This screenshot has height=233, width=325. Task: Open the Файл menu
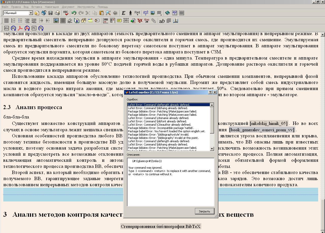[x=5, y=7]
